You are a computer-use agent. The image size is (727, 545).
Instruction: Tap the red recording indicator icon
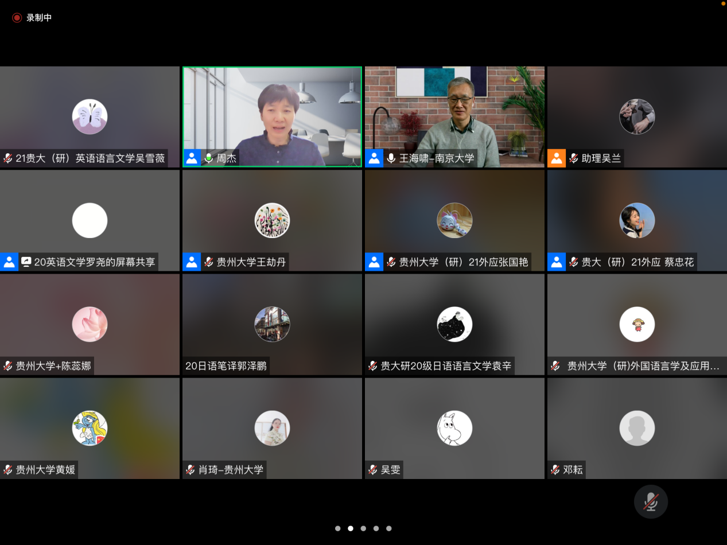pyautogui.click(x=17, y=18)
